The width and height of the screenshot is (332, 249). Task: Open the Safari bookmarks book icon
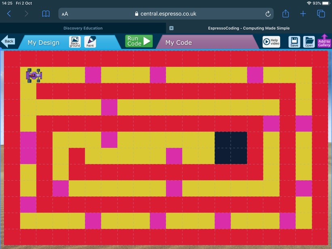click(x=46, y=14)
